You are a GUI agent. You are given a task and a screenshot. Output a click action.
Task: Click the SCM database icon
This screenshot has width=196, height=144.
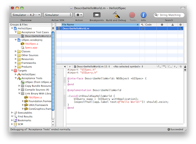[15, 124]
